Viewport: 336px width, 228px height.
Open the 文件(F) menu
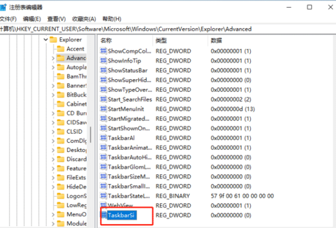coord(8,19)
